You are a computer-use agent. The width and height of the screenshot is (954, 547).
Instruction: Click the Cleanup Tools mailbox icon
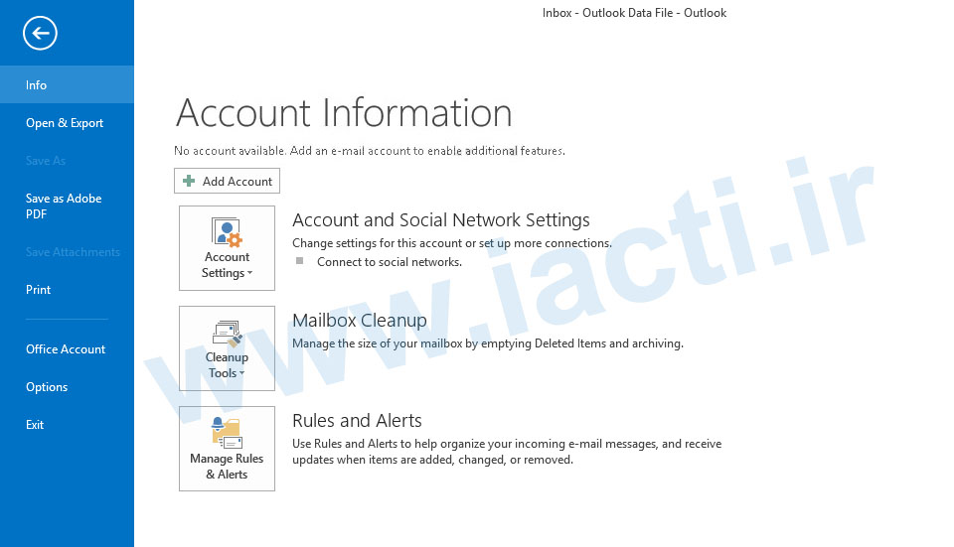(227, 334)
